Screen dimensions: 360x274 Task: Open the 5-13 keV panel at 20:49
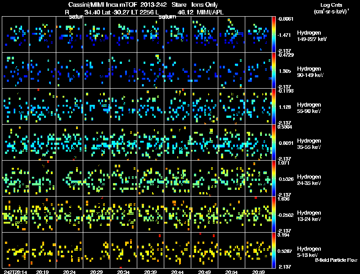point(205,250)
